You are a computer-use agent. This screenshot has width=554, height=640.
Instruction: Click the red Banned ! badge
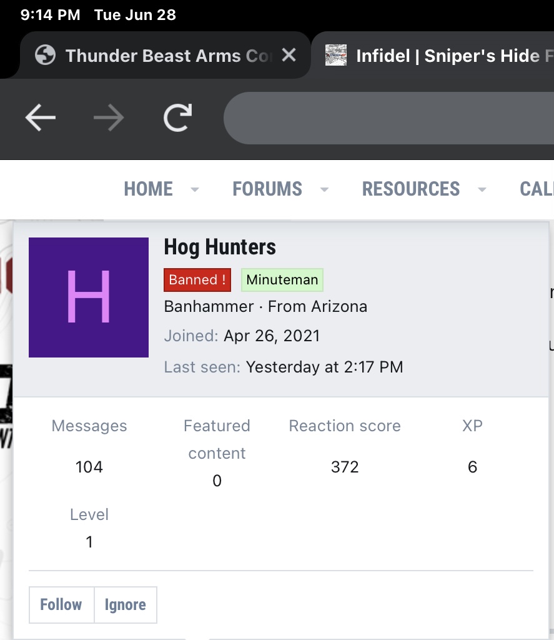tap(197, 280)
